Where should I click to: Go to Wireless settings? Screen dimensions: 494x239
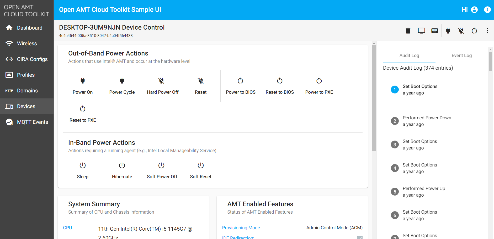[27, 43]
